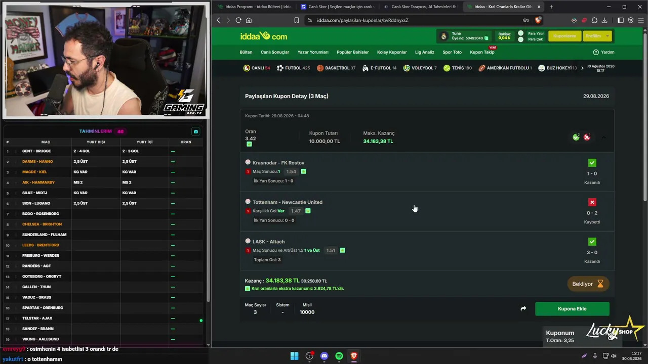Switch to the Canlı Skor Seçilen maçlar tab

[x=337, y=7]
